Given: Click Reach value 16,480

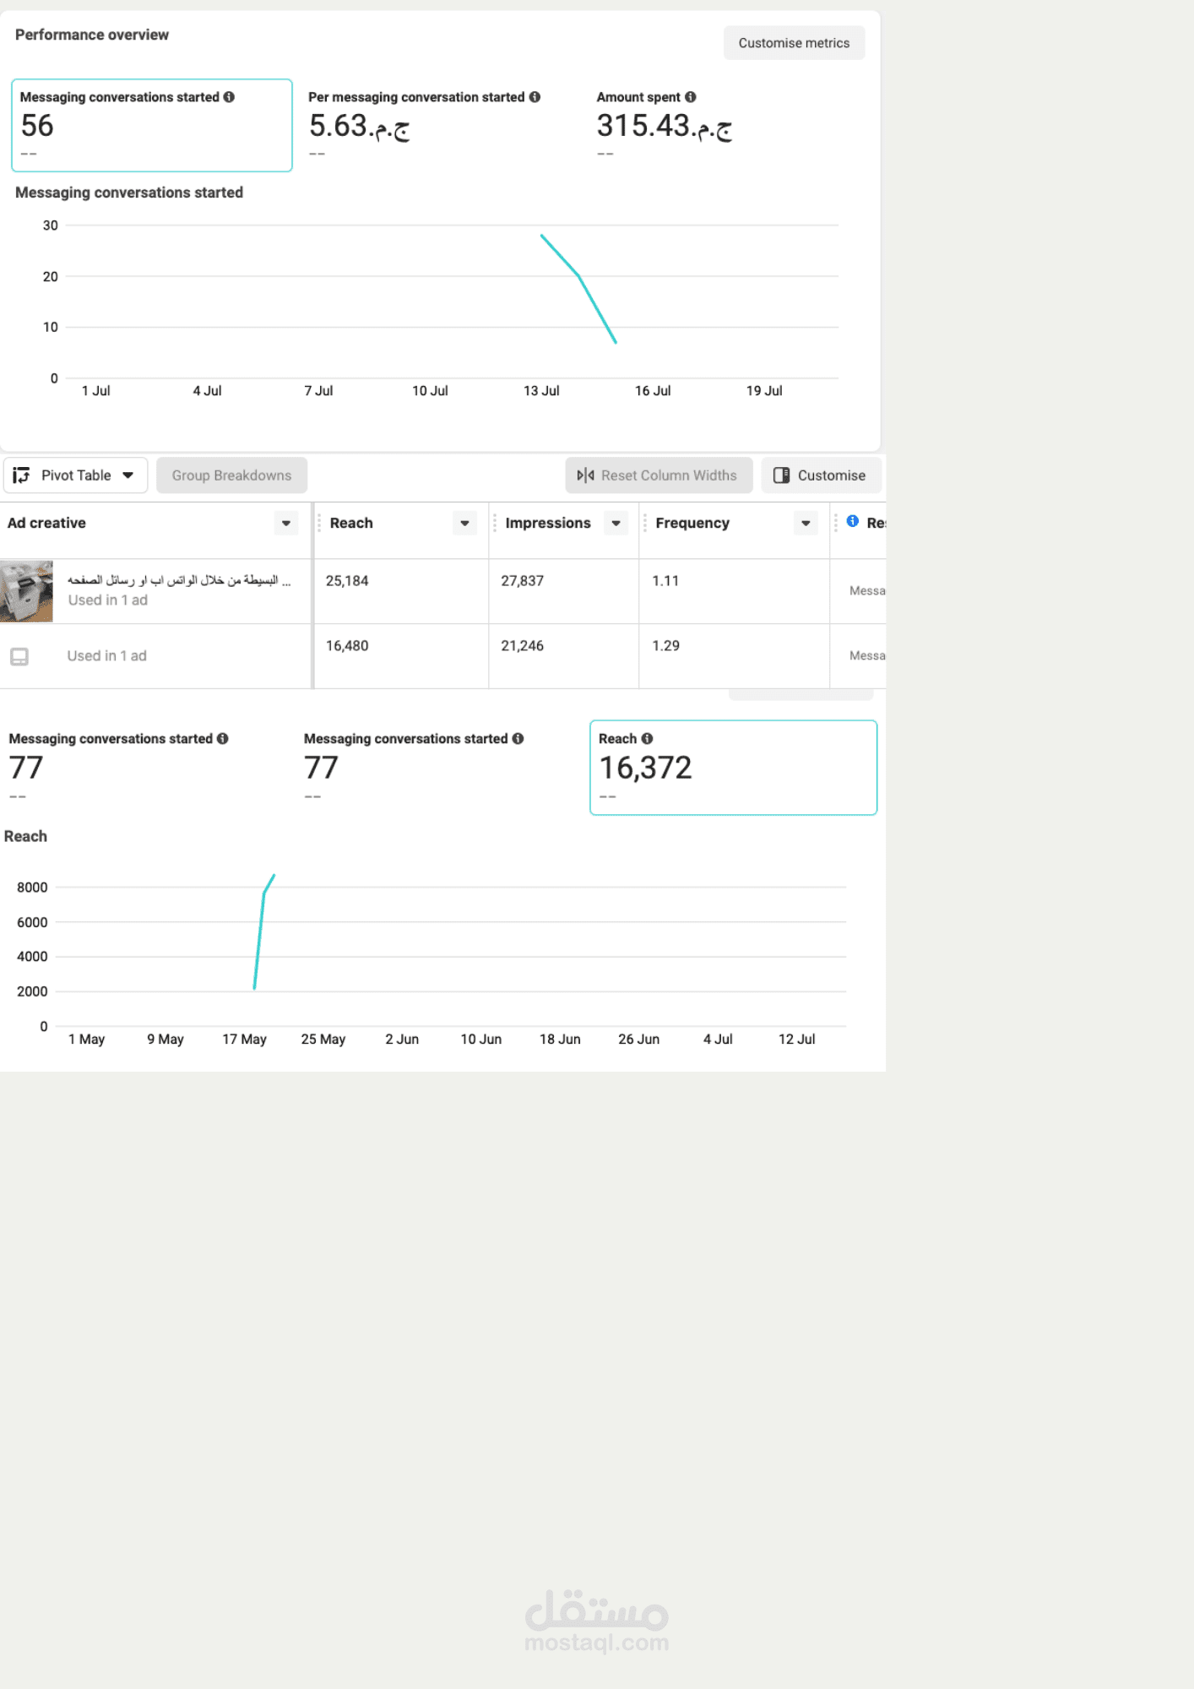Looking at the screenshot, I should (x=347, y=646).
